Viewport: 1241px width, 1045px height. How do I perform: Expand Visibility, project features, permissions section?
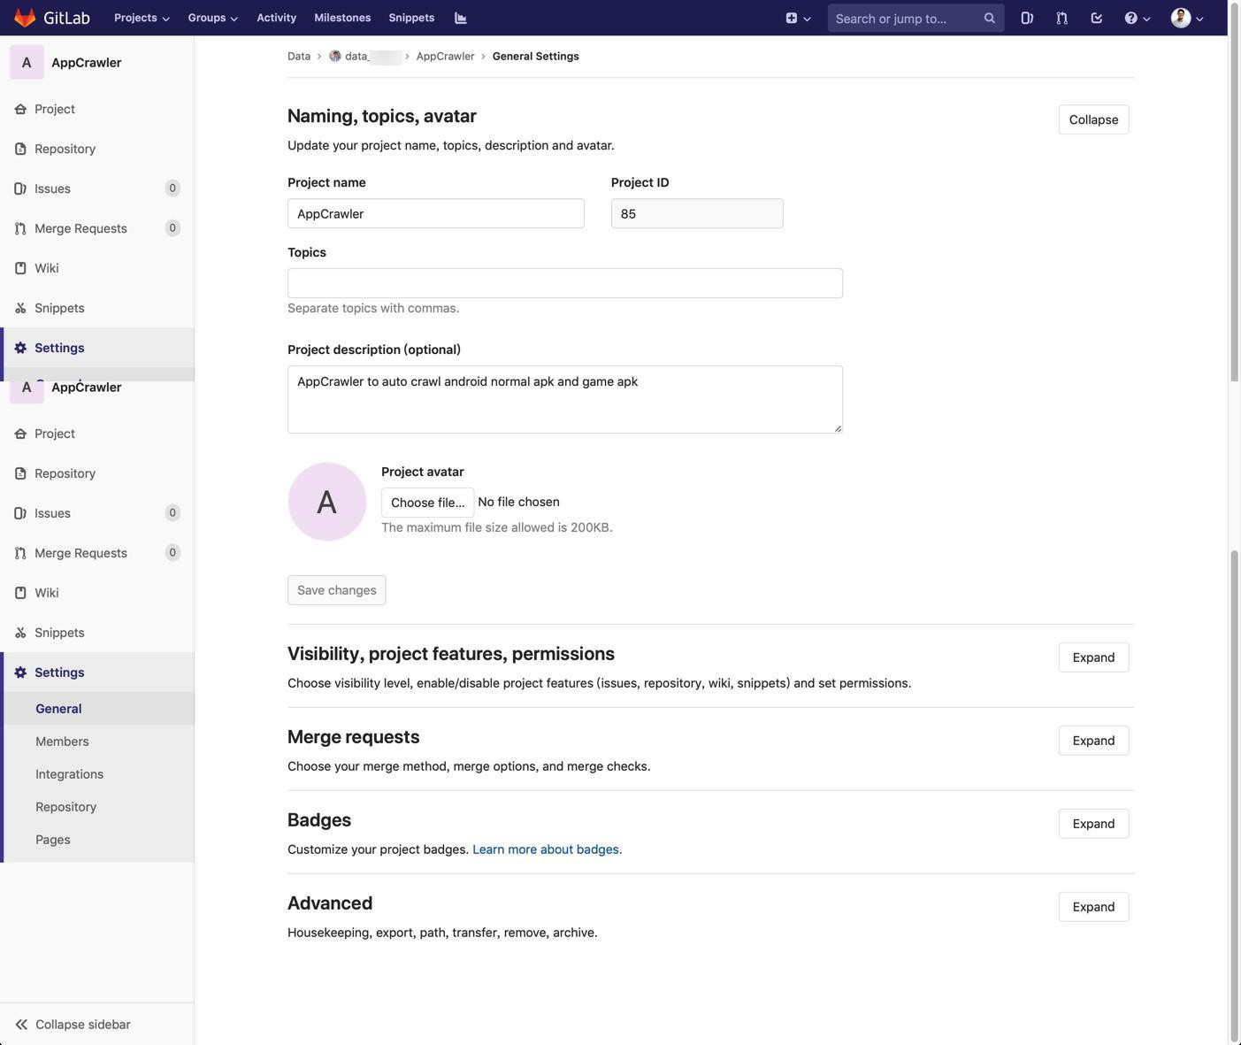pyautogui.click(x=1093, y=657)
